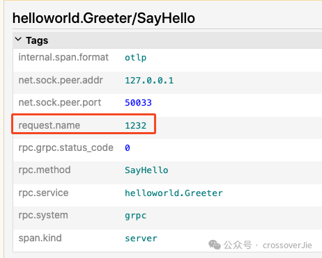Select the 1232 request name value
322x258 pixels.
(136, 126)
